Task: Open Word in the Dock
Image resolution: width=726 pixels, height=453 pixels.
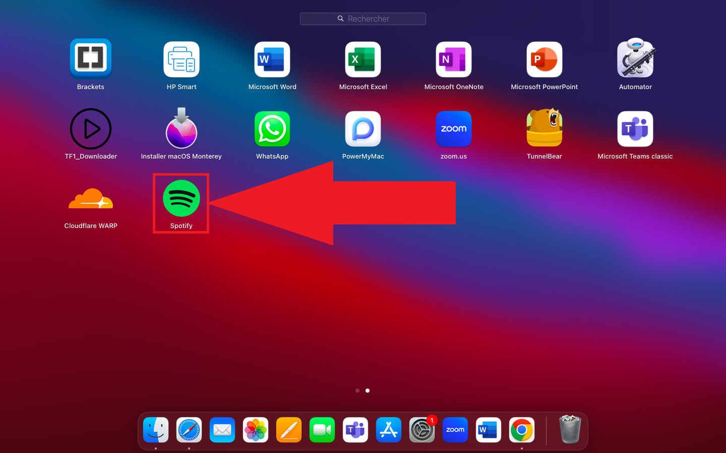Action: coord(489,430)
